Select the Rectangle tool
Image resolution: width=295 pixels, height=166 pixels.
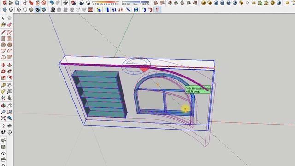tap(3, 39)
